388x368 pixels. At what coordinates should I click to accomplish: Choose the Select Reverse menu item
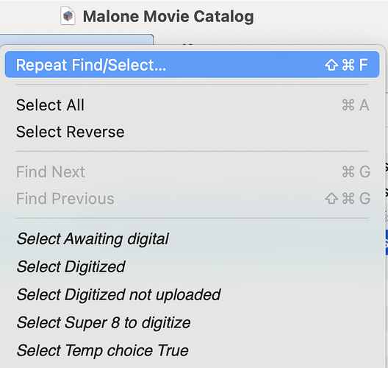pyautogui.click(x=192, y=132)
